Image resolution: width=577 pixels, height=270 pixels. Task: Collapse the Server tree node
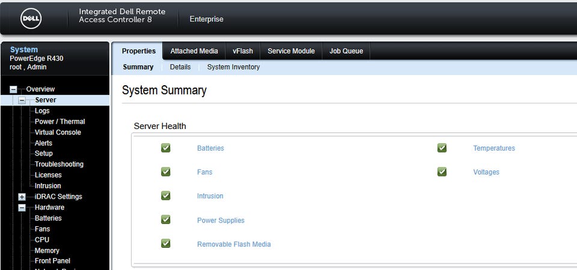click(x=22, y=100)
